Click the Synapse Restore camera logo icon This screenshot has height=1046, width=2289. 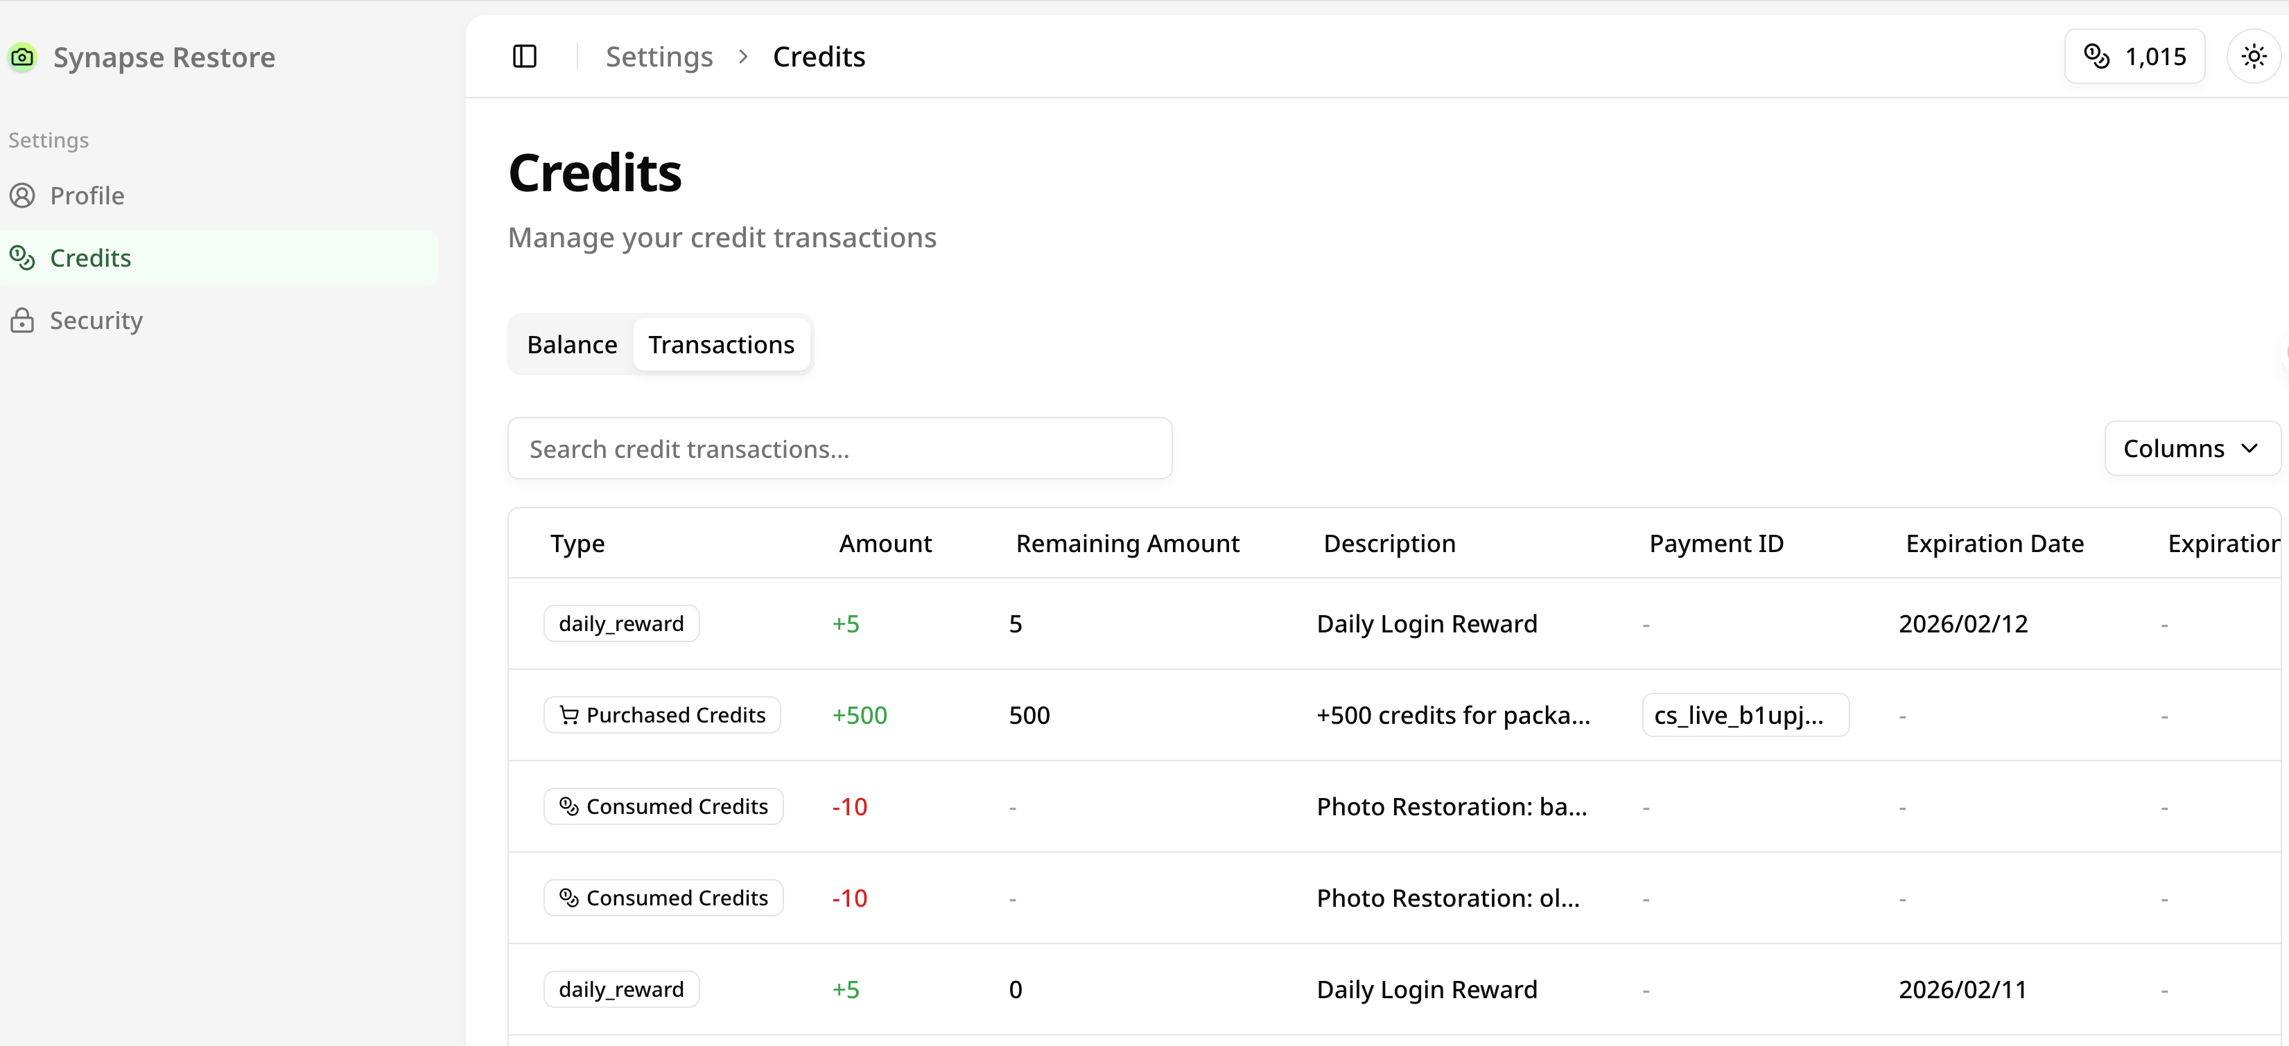22,57
